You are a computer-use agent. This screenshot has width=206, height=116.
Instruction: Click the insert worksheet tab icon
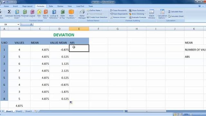(x=36, y=111)
